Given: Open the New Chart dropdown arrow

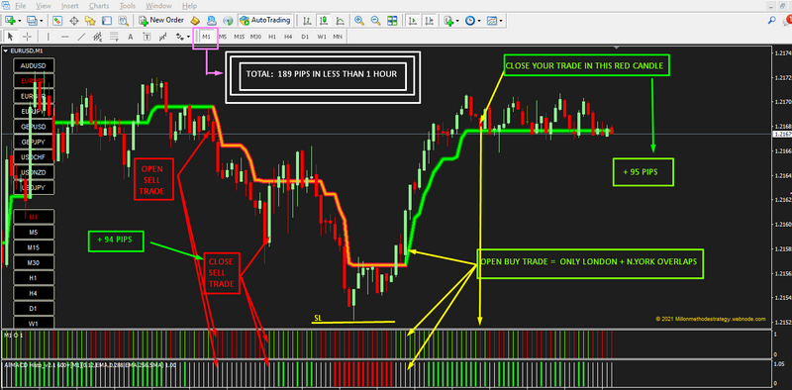Looking at the screenshot, I should pyautogui.click(x=19, y=21).
